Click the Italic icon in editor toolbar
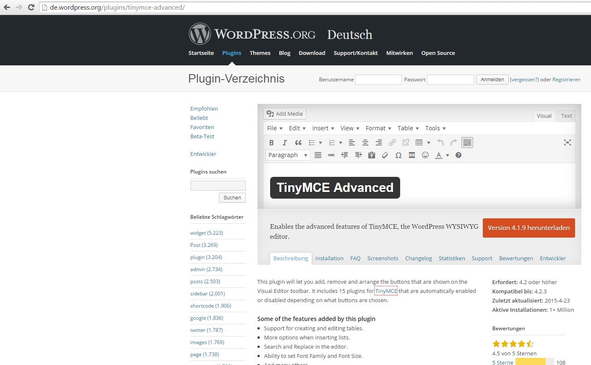 tap(285, 142)
